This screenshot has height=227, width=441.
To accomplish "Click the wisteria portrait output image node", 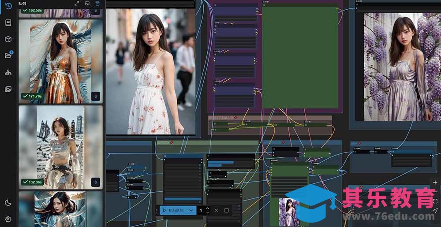I will click(402, 67).
